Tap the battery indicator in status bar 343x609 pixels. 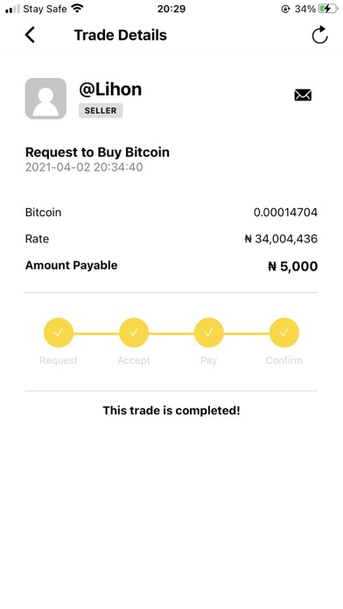pos(328,9)
